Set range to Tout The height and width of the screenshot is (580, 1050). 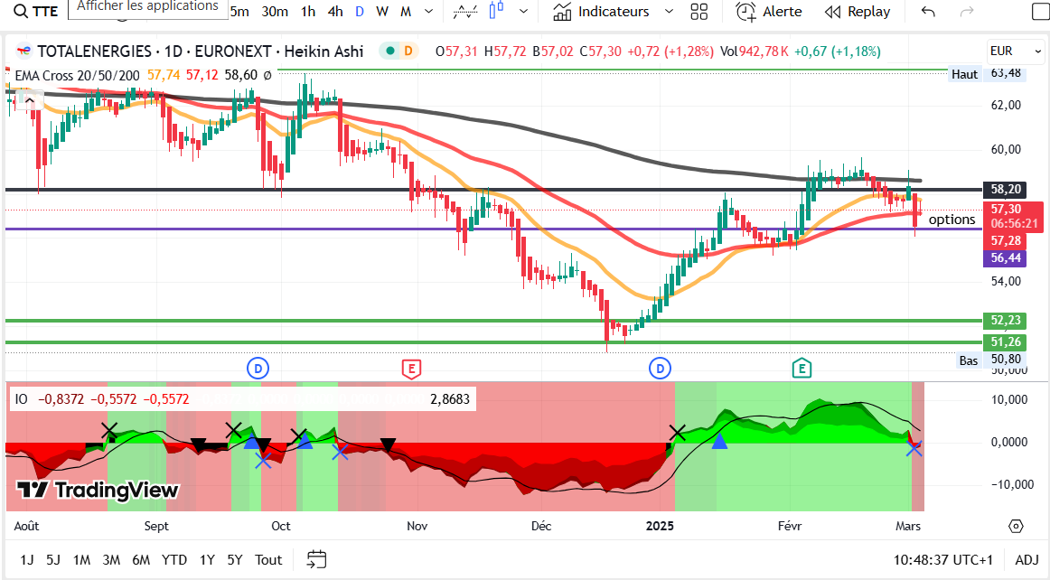268,560
